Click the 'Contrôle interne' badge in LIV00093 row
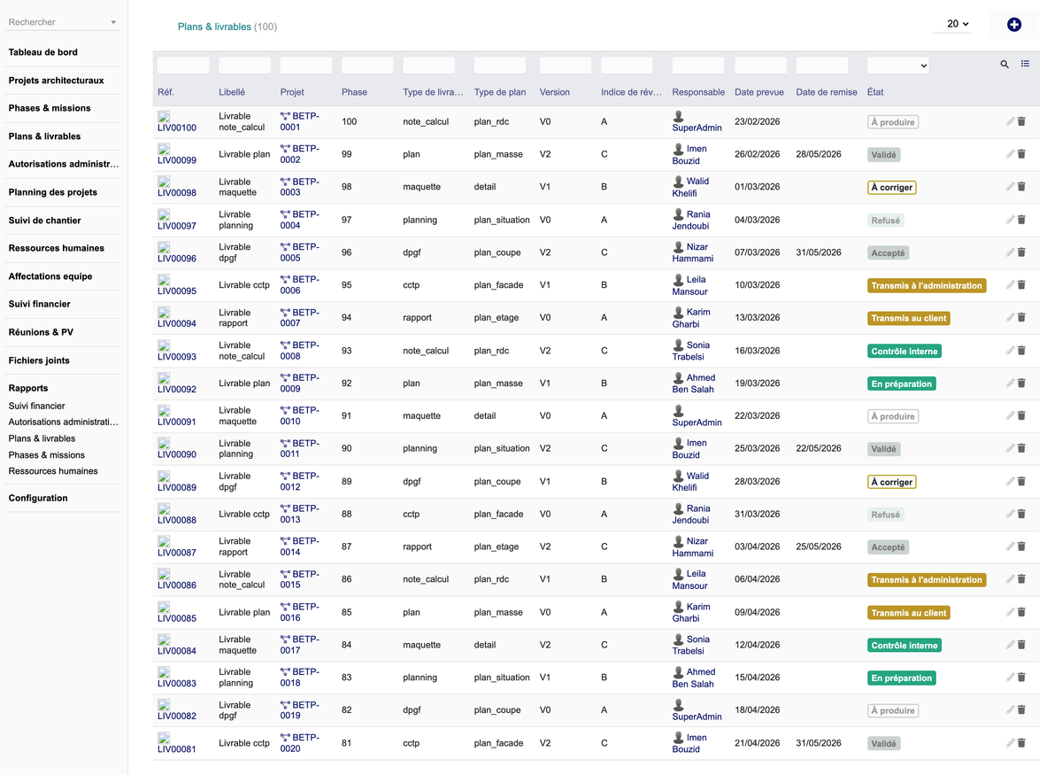This screenshot has width=1062, height=775. coord(904,351)
